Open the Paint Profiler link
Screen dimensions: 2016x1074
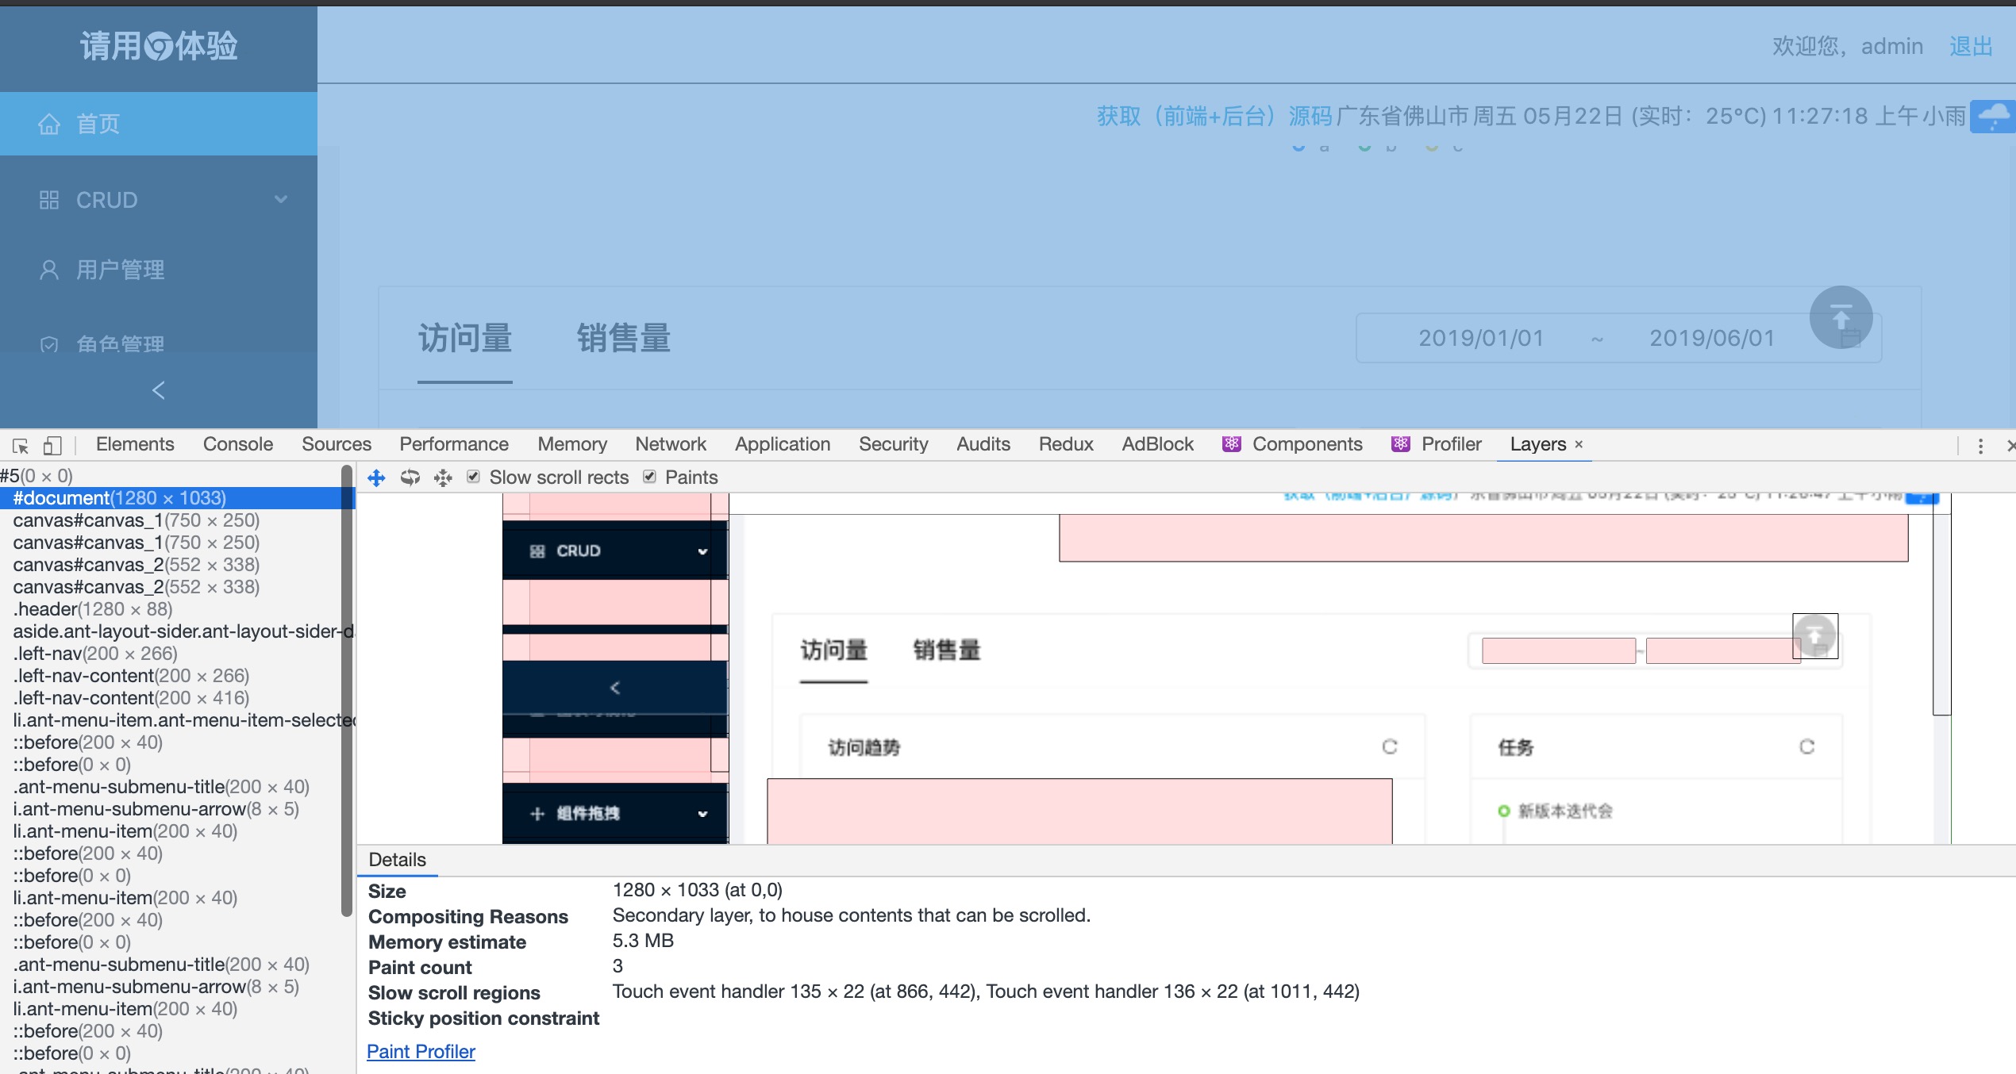coord(421,1052)
